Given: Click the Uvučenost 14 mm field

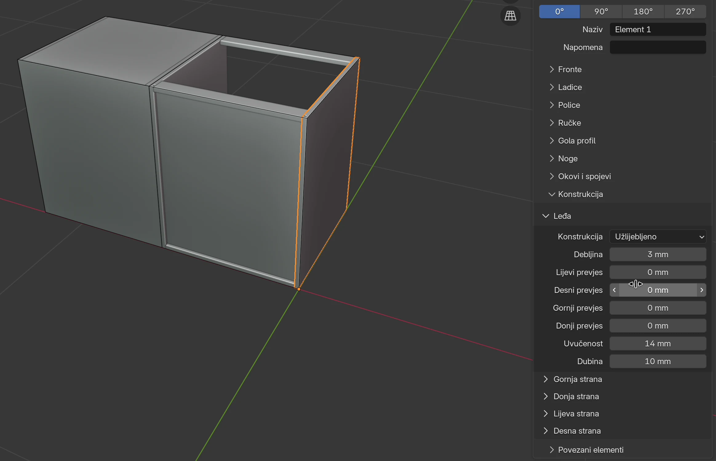Looking at the screenshot, I should tap(658, 344).
